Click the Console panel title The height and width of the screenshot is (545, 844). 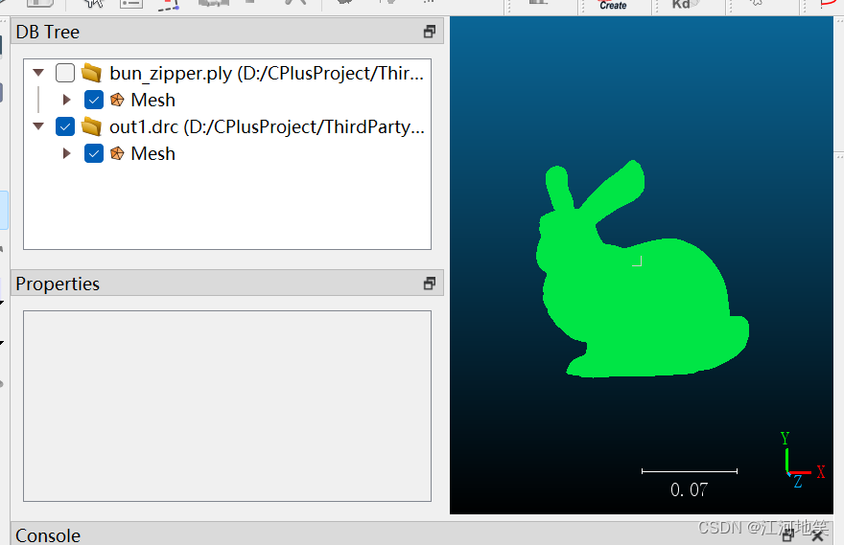coord(48,535)
